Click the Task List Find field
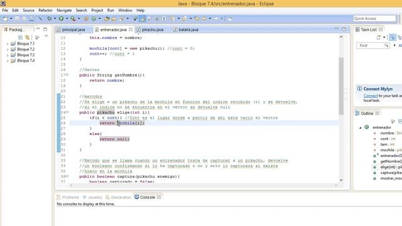402x226 pixels. pos(373,46)
